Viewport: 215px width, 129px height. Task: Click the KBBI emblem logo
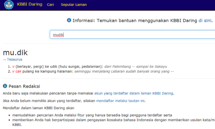coord(9,5)
